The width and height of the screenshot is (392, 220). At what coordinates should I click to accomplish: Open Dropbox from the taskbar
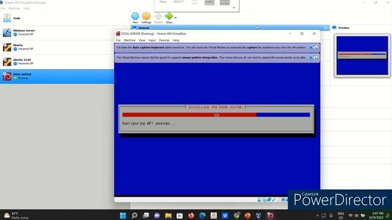pos(225,216)
